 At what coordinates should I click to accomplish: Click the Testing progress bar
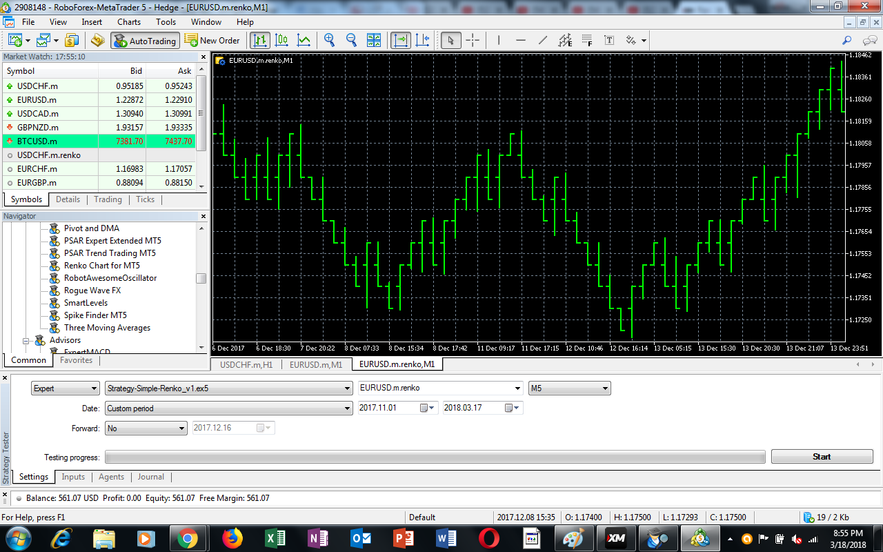tap(435, 457)
